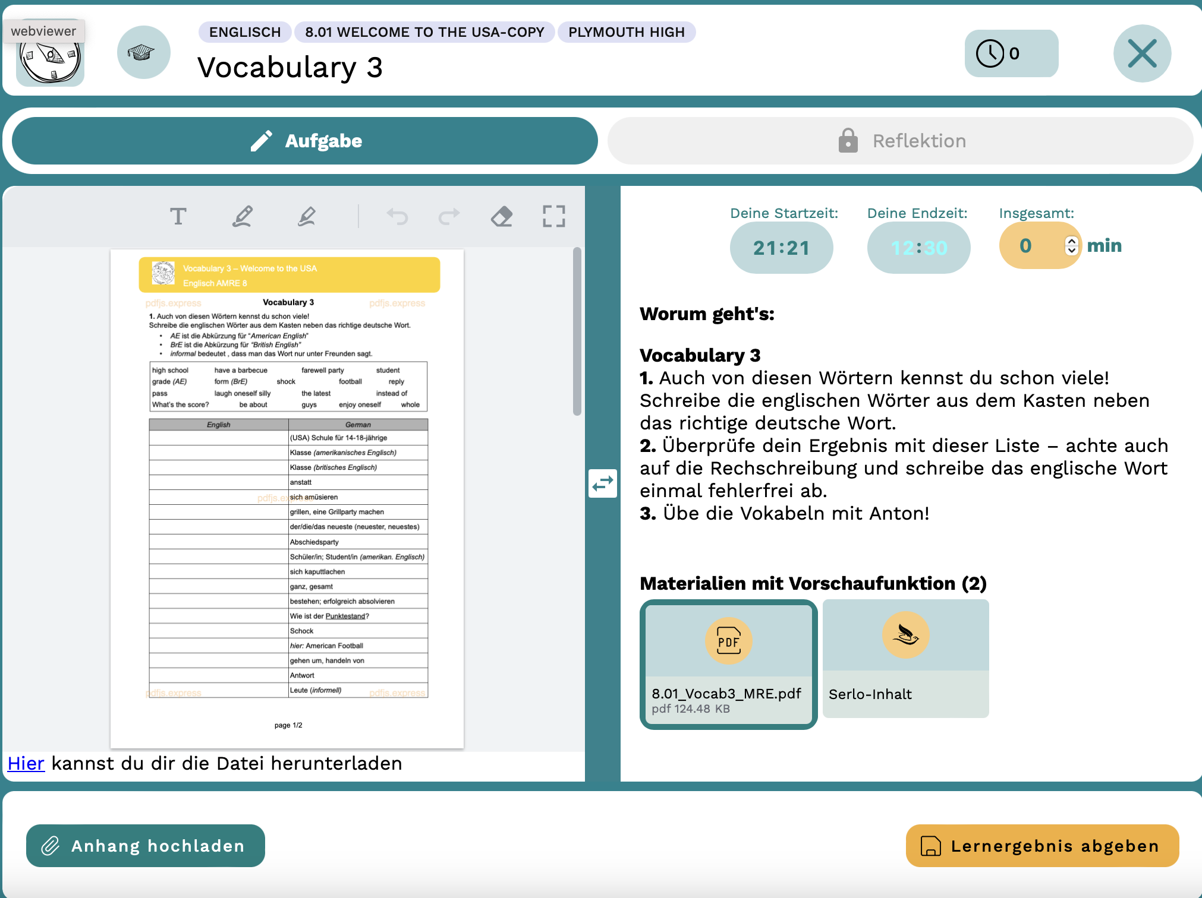Open the 8.01_Vocab3_MRE.pdf material
The image size is (1202, 898).
tap(728, 664)
